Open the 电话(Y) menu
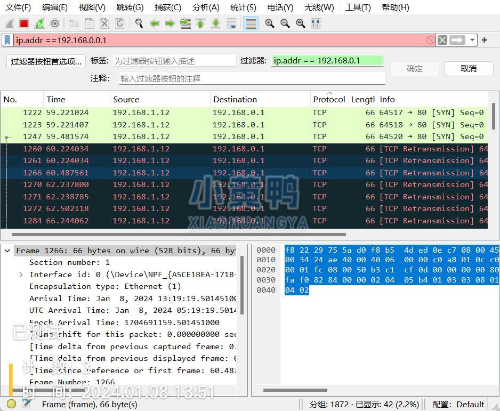 [280, 7]
